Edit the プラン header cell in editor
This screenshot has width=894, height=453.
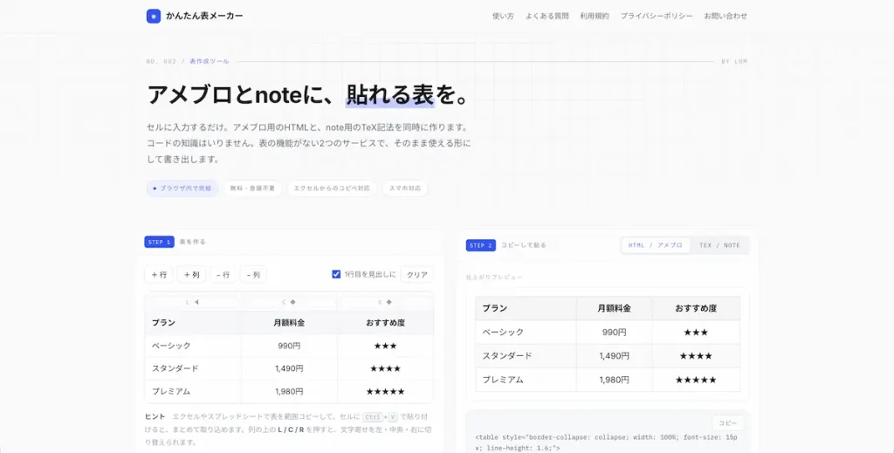coord(193,323)
